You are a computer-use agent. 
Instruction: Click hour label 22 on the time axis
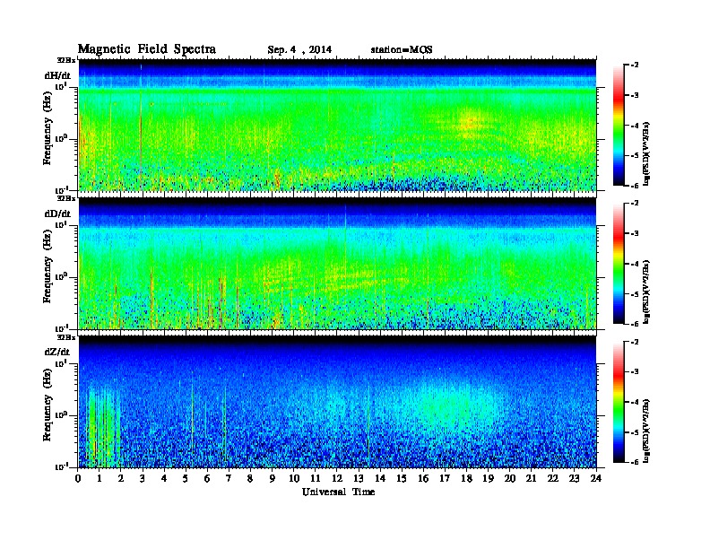[x=553, y=479]
